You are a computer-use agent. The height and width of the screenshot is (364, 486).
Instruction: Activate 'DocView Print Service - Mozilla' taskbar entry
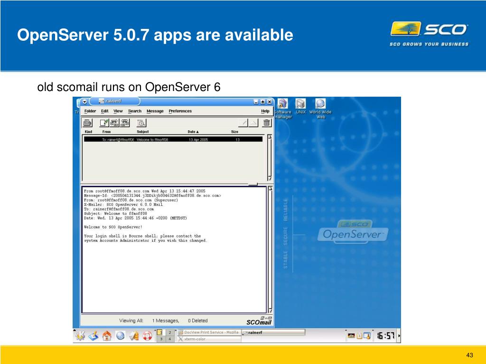pos(209,332)
